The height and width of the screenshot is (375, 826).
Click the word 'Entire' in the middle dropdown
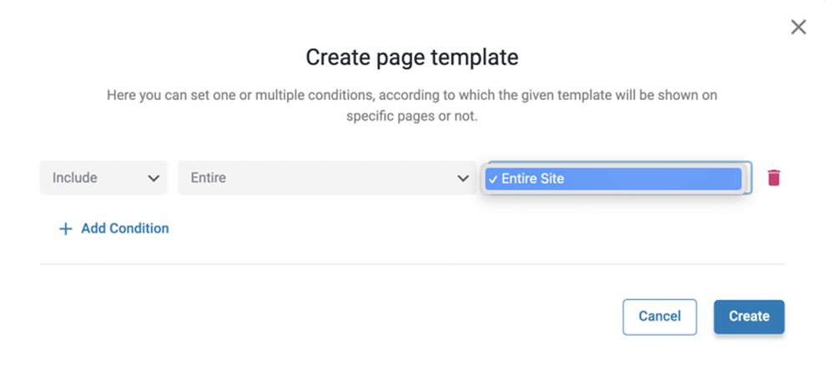pyautogui.click(x=208, y=177)
